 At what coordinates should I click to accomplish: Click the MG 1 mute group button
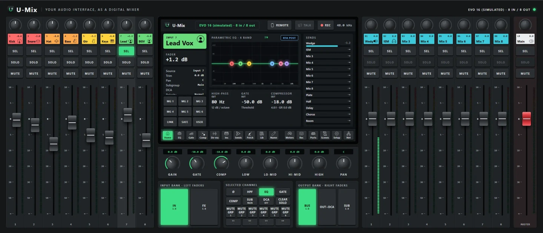point(170,101)
